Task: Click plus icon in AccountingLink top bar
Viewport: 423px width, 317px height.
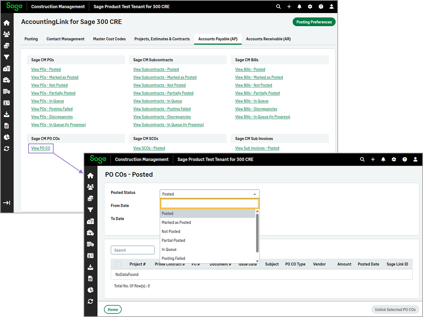Action: [289, 7]
